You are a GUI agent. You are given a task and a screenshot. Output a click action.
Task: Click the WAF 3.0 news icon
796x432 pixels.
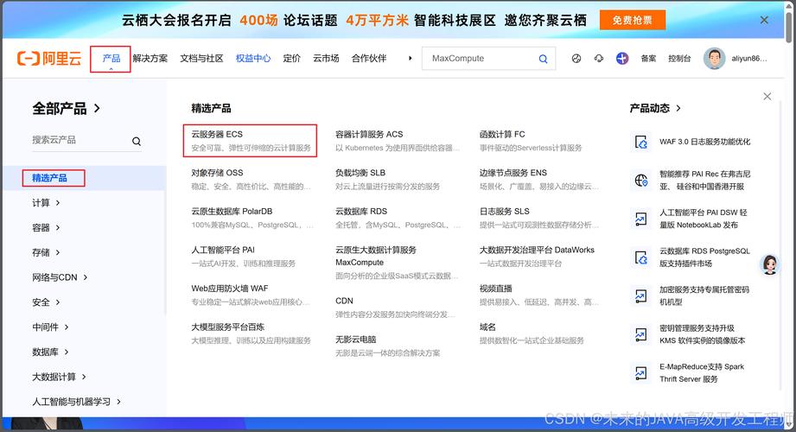[x=641, y=143]
